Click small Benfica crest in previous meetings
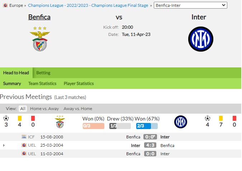Viewport: 242px width, 171px height. coord(60,122)
